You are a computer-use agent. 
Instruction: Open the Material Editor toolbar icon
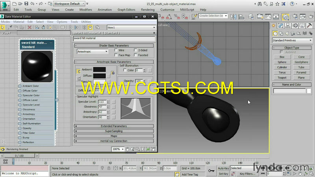(x=285, y=17)
